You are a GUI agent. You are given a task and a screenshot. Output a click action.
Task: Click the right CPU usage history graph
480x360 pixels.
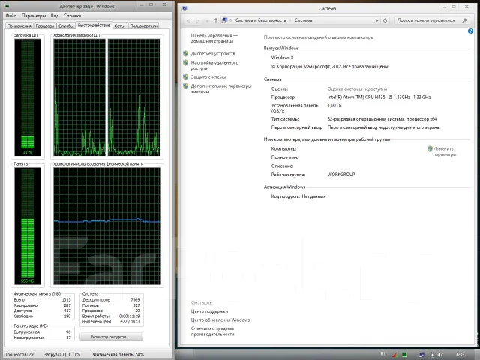pyautogui.click(x=133, y=97)
